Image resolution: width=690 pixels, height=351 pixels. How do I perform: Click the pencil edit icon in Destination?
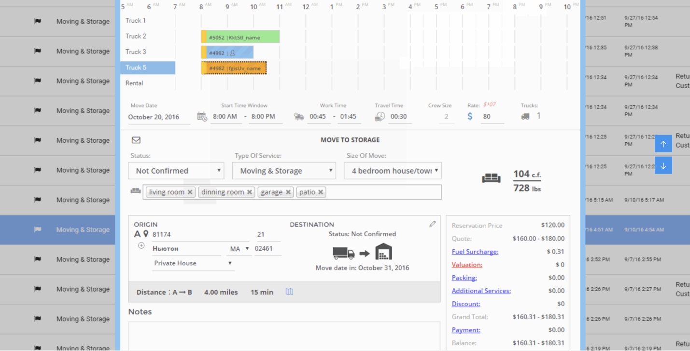coord(432,224)
